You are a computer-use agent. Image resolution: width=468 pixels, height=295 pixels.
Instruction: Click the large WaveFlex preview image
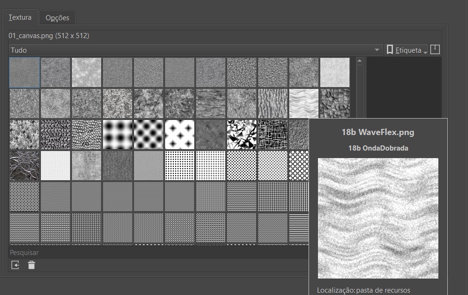378,218
